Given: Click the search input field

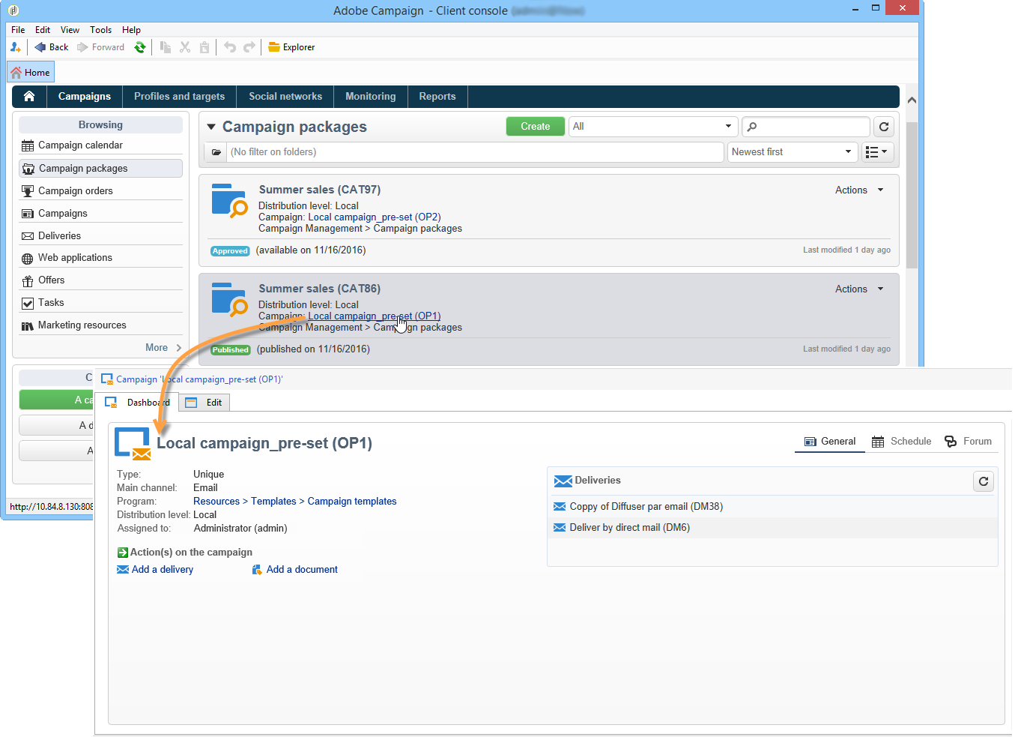Looking at the screenshot, I should (x=806, y=127).
